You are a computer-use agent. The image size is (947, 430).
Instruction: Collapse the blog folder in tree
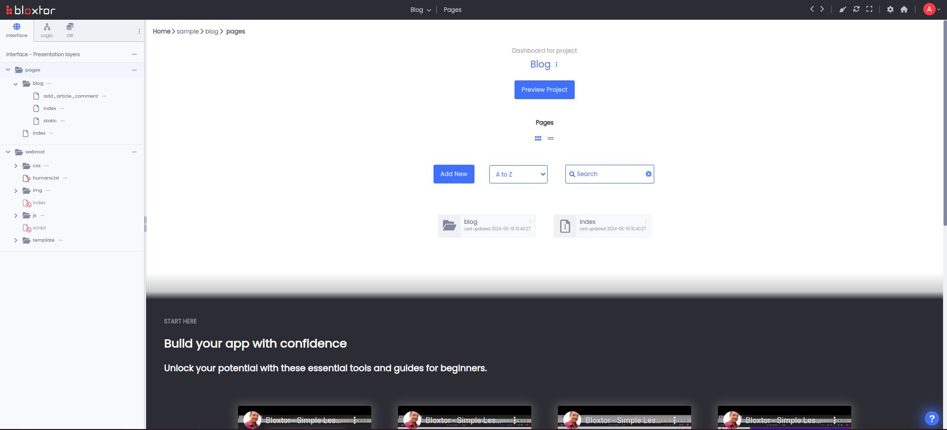coord(15,84)
